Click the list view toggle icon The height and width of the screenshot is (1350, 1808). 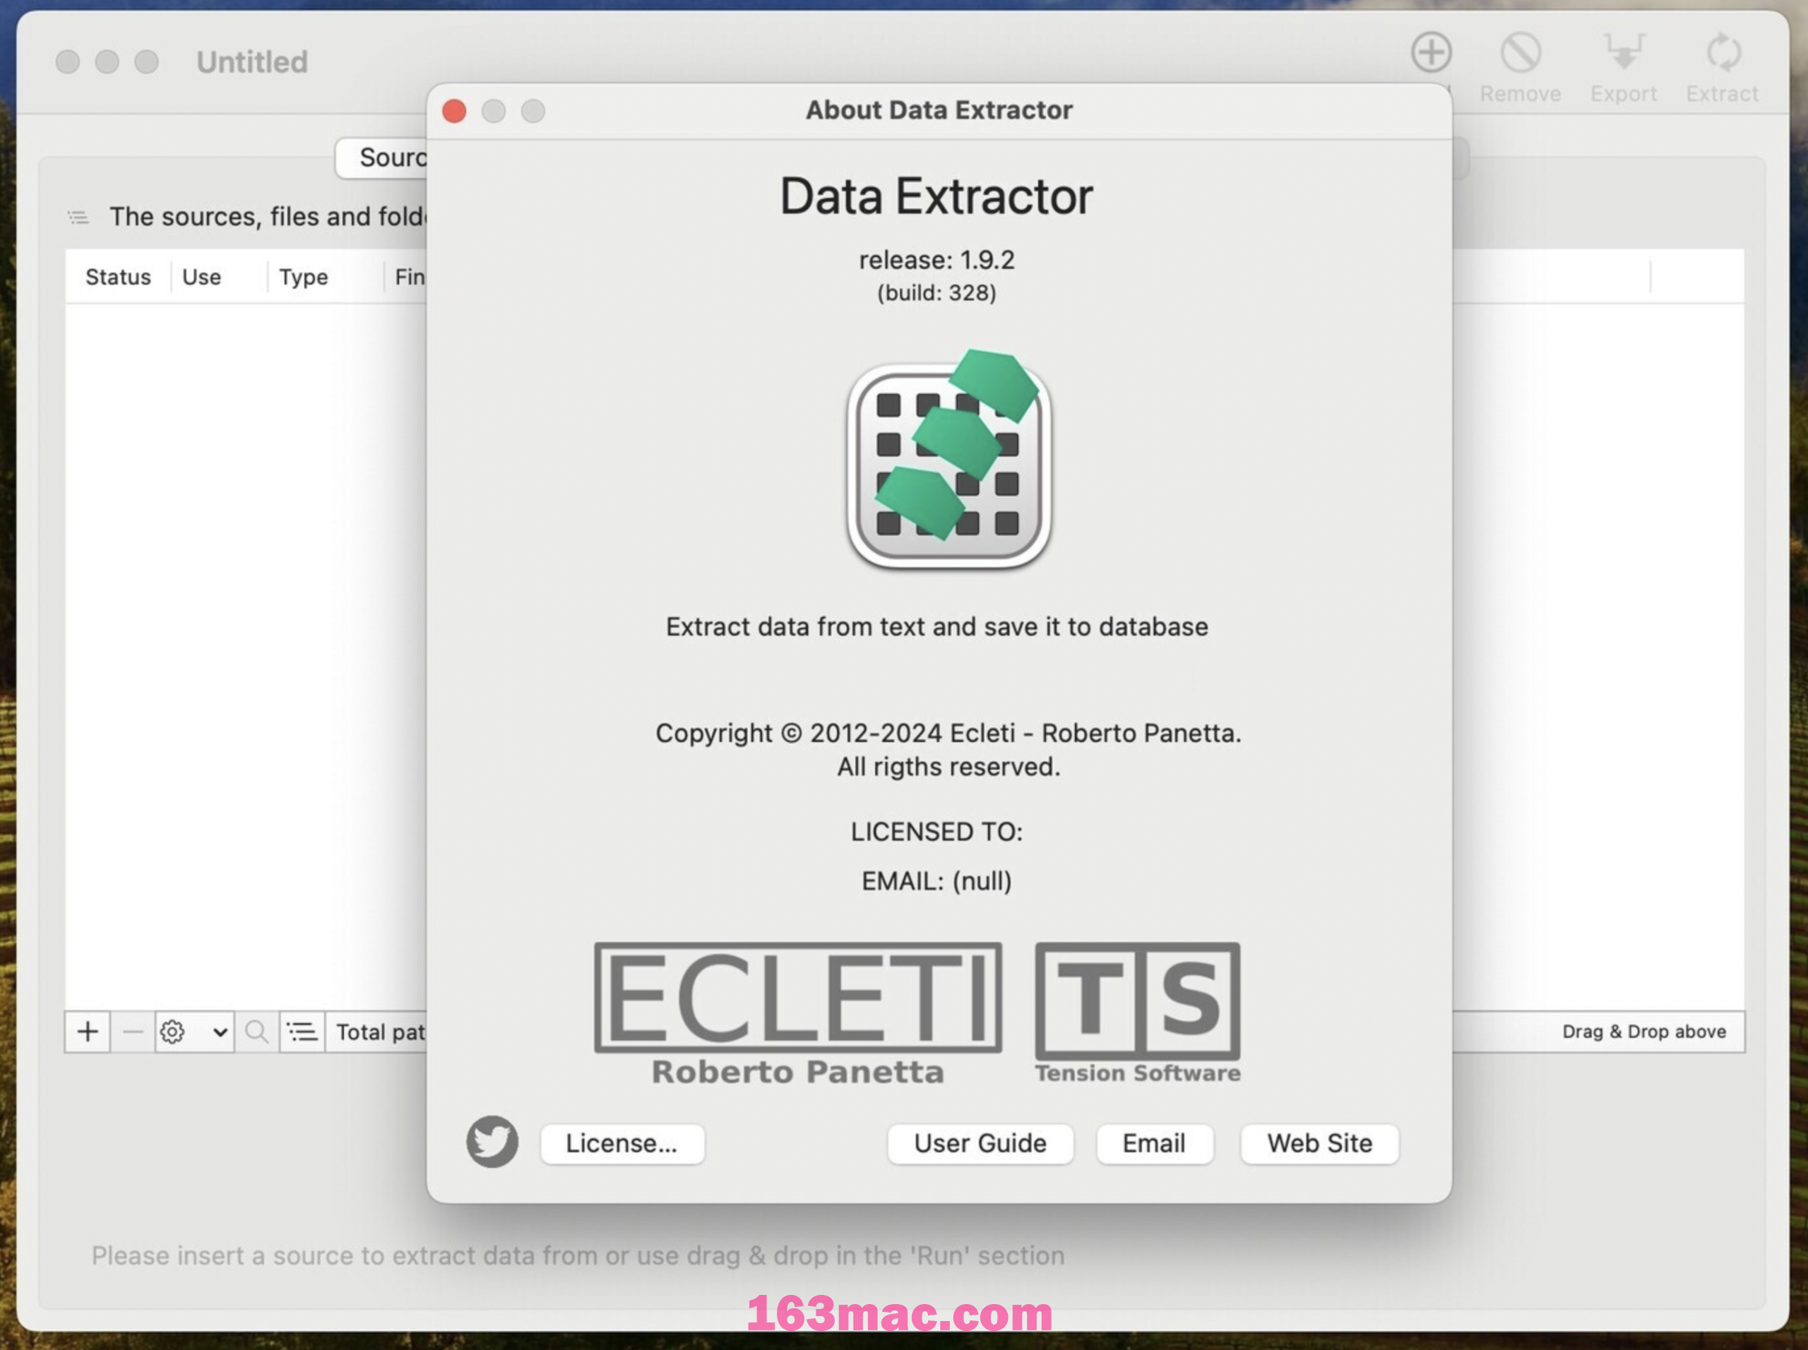pos(302,1032)
